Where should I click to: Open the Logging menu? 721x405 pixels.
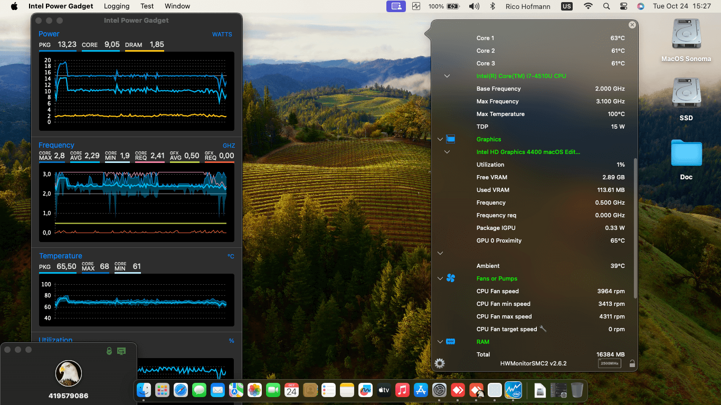(117, 6)
